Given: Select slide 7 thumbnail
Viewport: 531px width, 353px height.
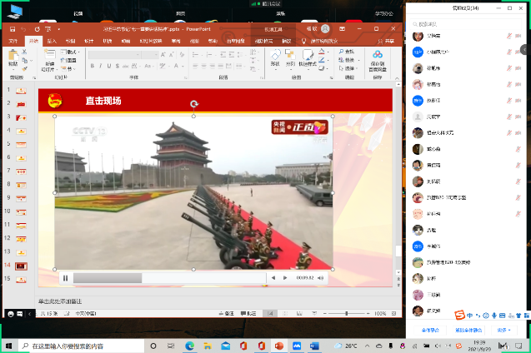Looking at the screenshot, I should [21, 172].
